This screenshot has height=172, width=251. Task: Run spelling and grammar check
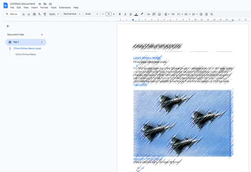click(x=39, y=14)
